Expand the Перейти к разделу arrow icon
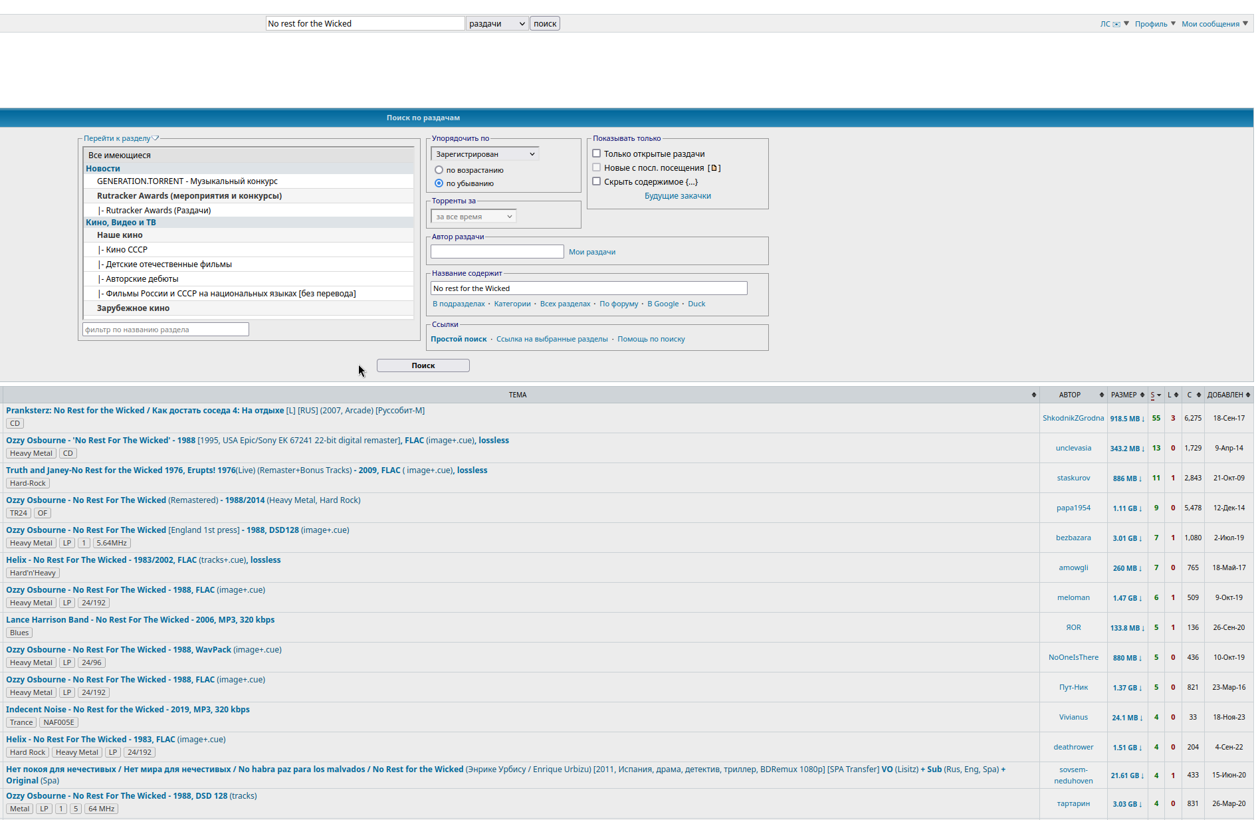The image size is (1256, 820). point(156,138)
